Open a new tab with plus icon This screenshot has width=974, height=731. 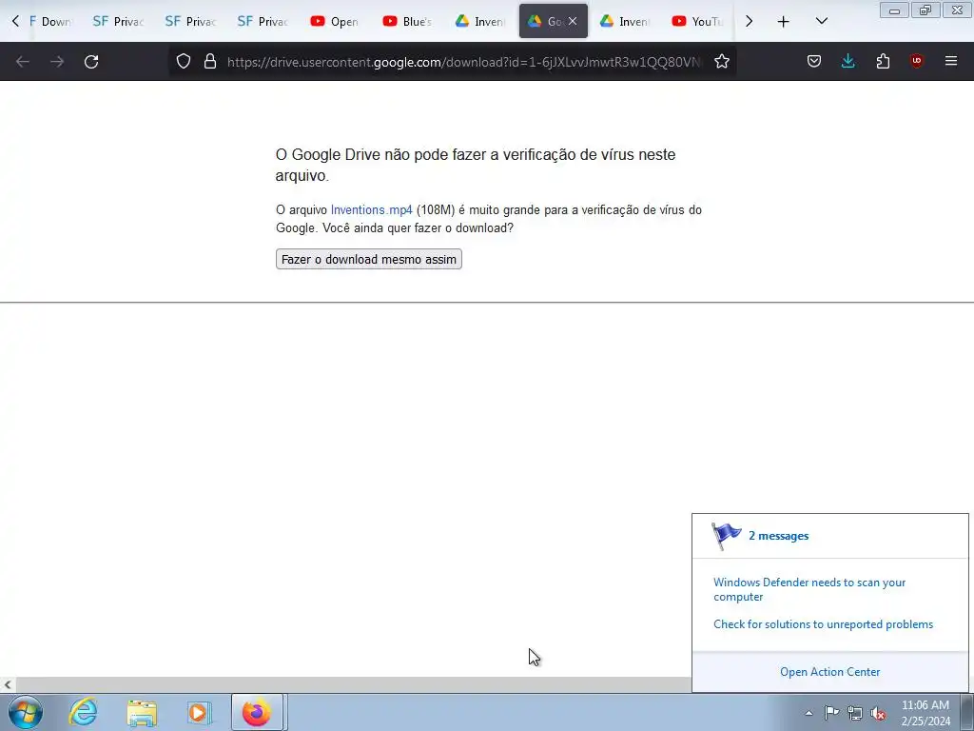tap(784, 21)
